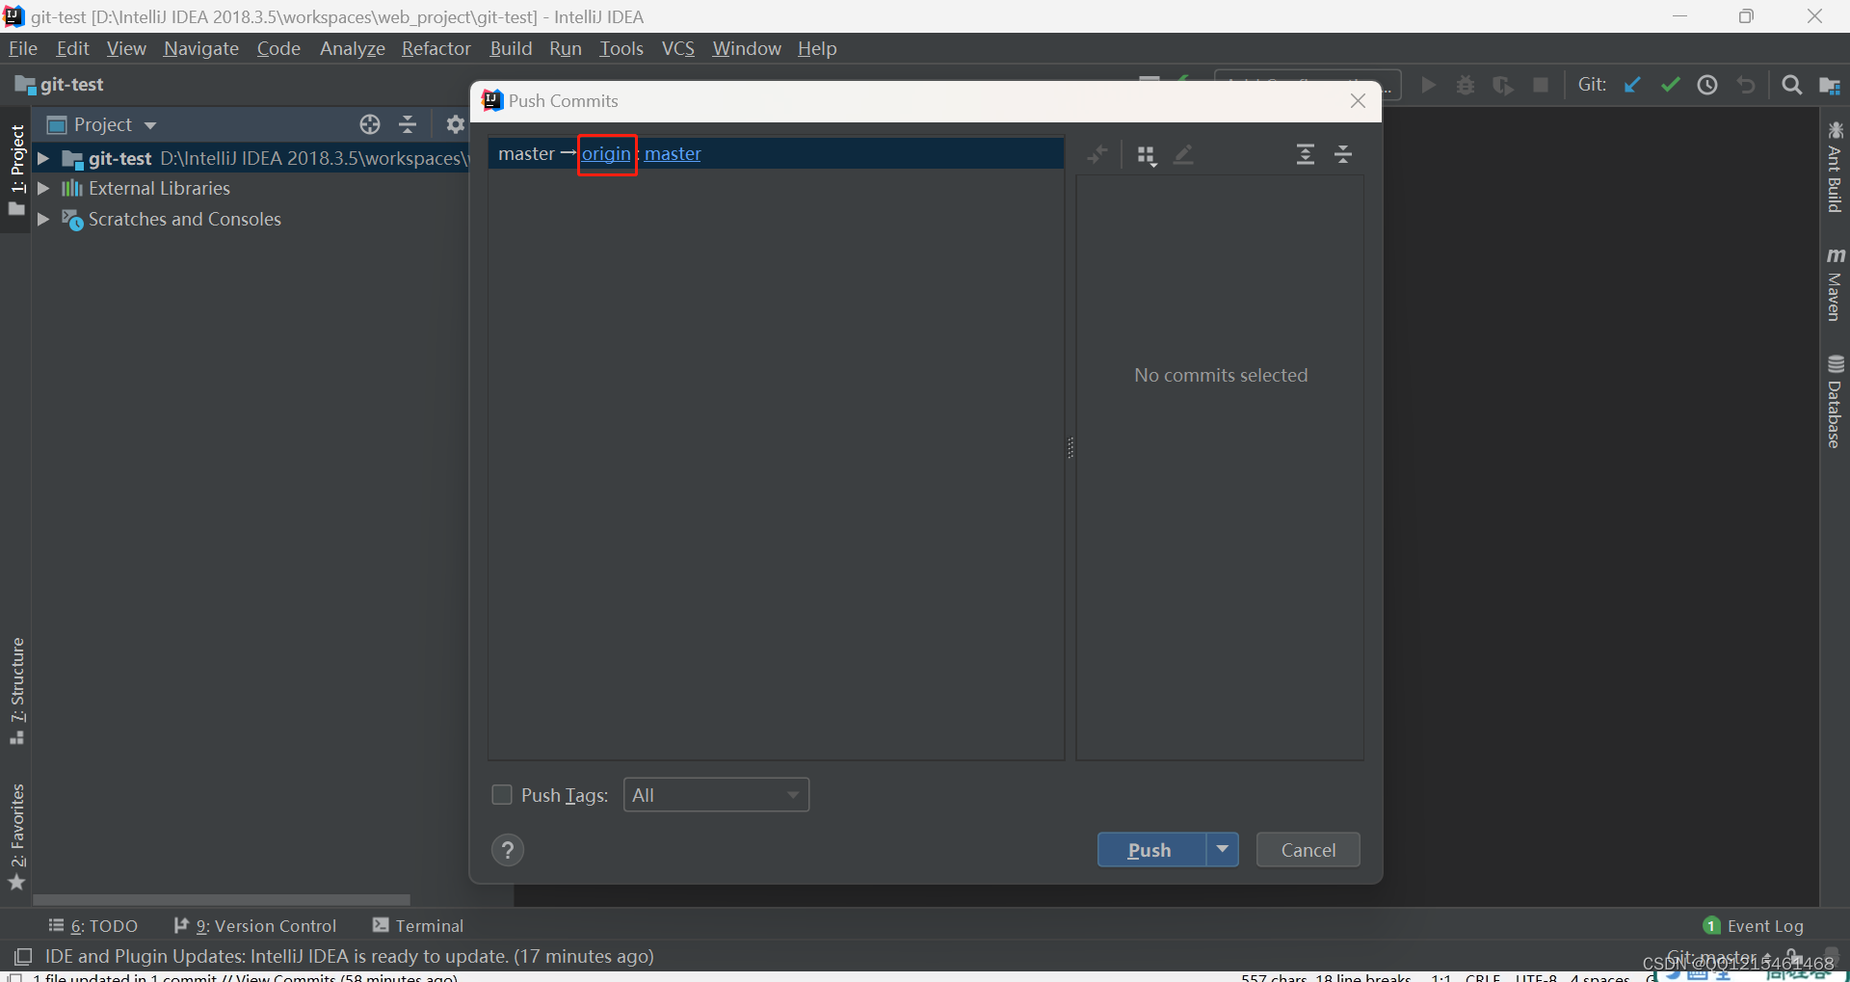Click Run with Coverage icon

click(x=1503, y=85)
